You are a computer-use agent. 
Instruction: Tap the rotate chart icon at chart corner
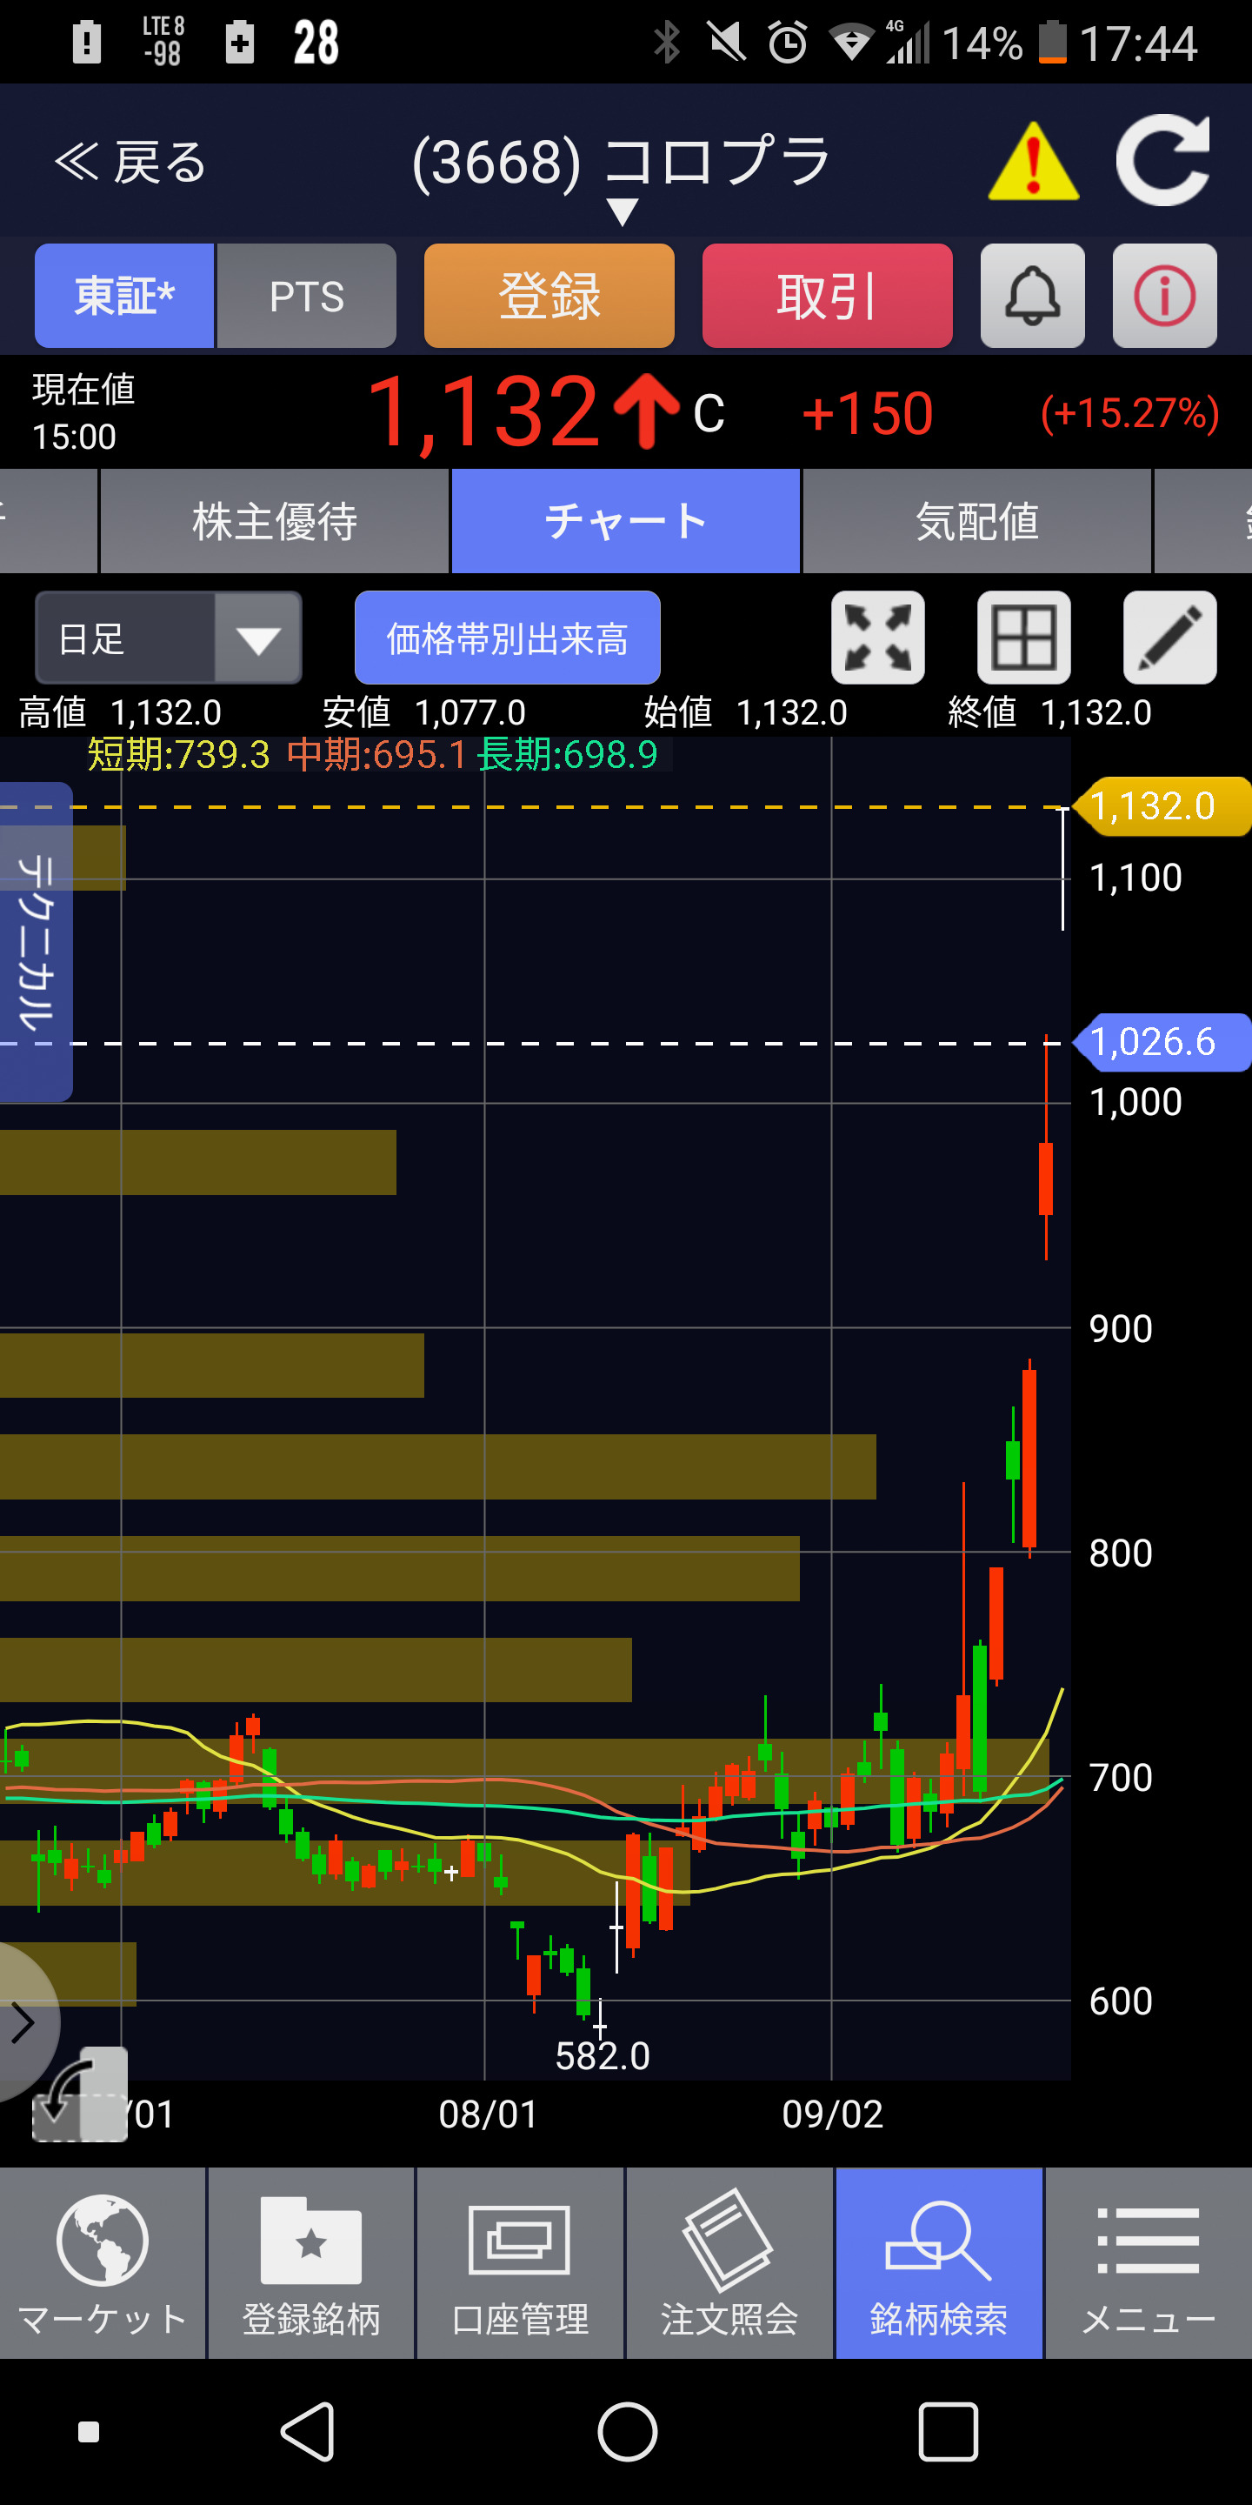[80, 2094]
